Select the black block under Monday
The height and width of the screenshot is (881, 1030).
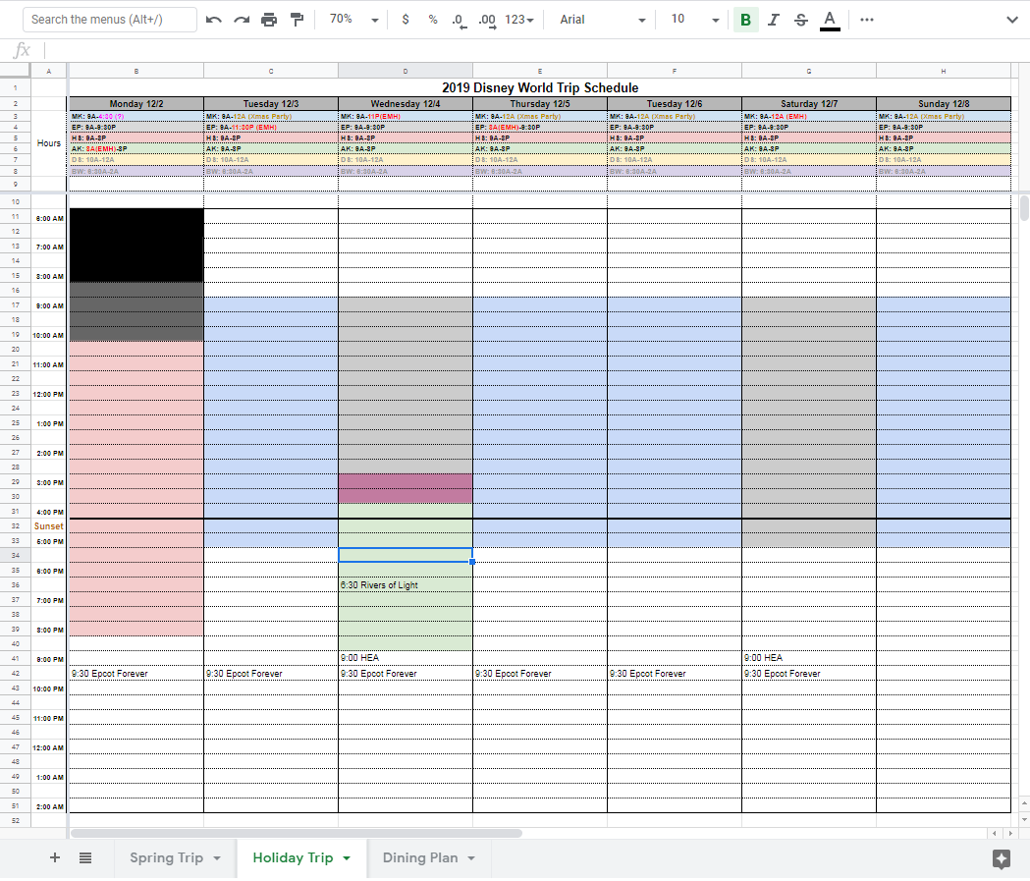pyautogui.click(x=136, y=246)
